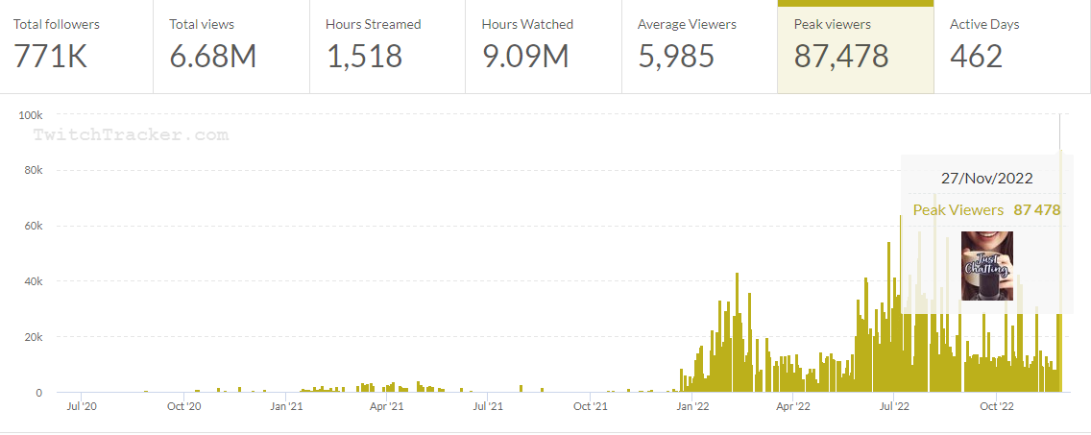
Task: Click the Jan '22 x-axis label
Action: 692,406
